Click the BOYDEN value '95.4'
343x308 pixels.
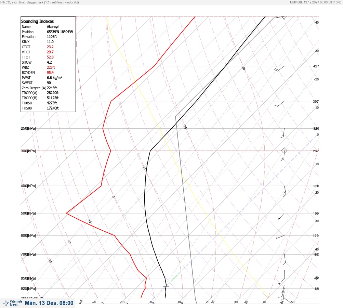coord(50,73)
